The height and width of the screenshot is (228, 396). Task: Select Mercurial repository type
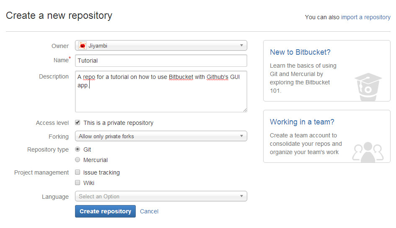[78, 160]
